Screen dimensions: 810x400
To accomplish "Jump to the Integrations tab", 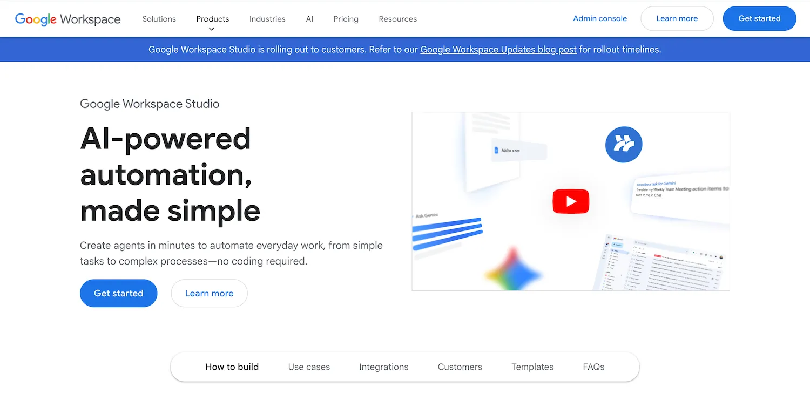I will (383, 367).
